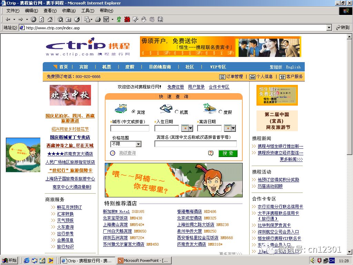
Task: Click the Mail toolbar icon
Action: click(x=87, y=20)
